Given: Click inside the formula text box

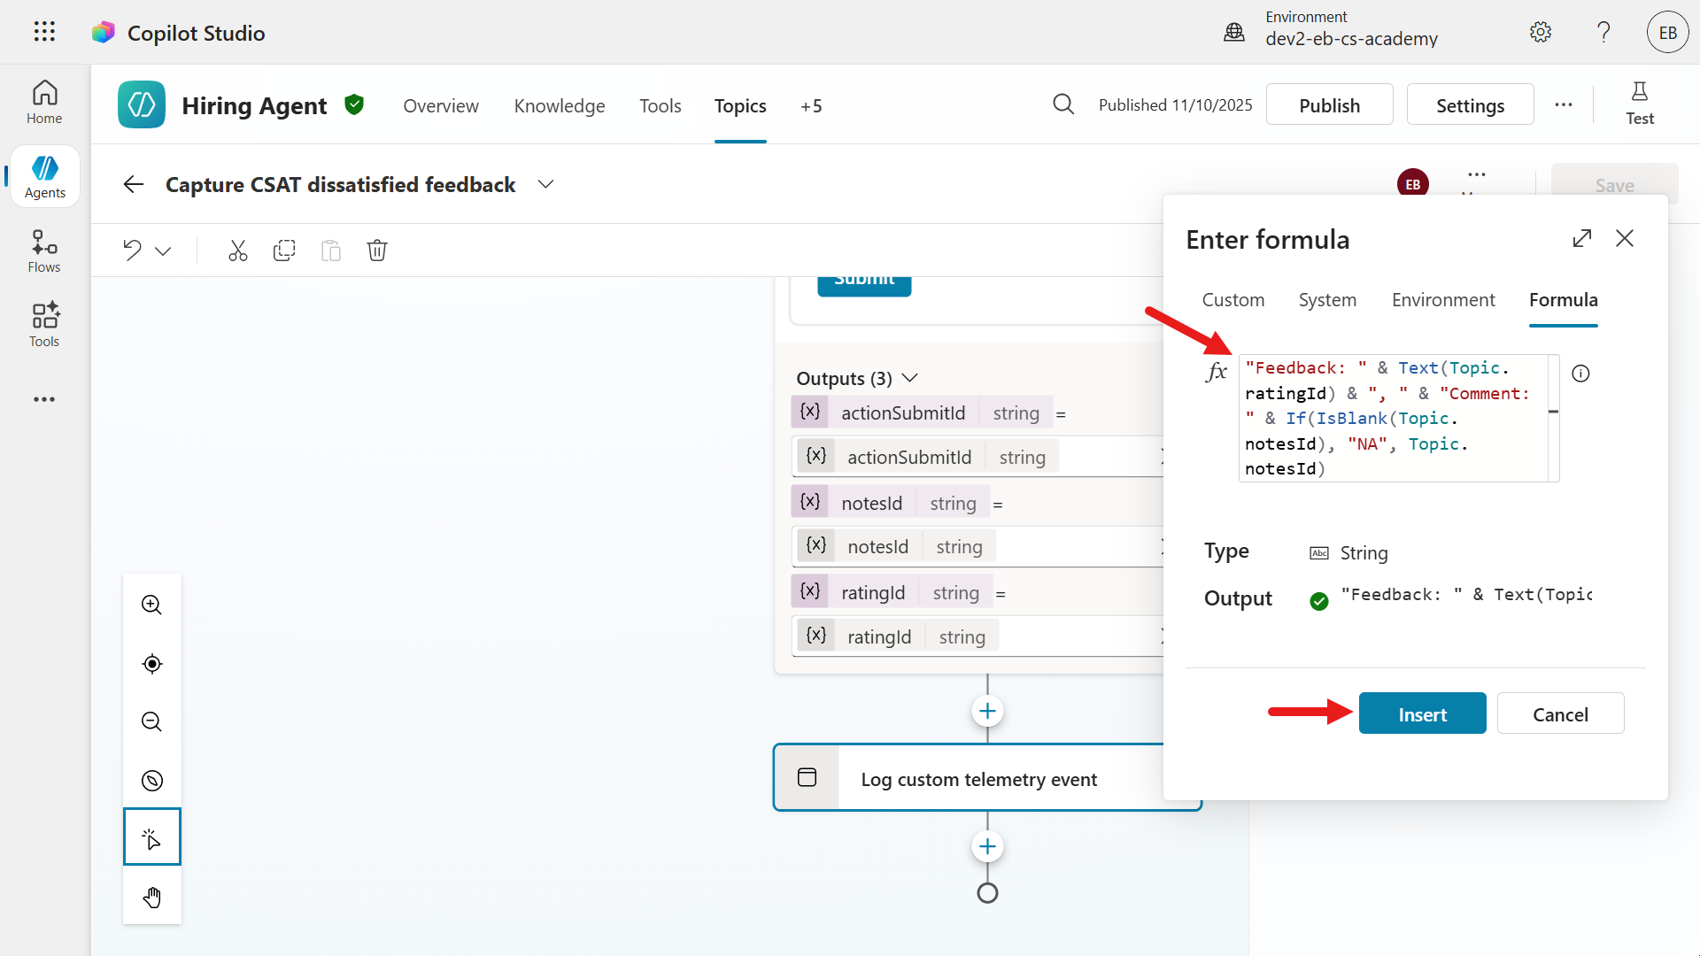Looking at the screenshot, I should (x=1394, y=418).
